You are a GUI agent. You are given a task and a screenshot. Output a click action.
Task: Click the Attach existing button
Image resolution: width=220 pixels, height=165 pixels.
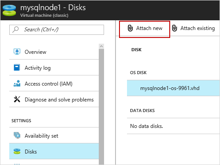(193, 28)
